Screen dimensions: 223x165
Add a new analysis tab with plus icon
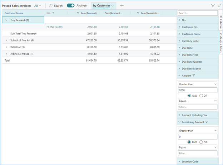point(122,6)
